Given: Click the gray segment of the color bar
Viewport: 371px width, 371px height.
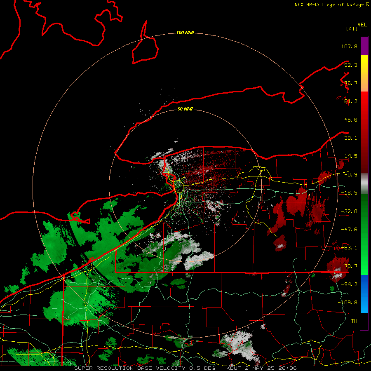Looking at the screenshot, I should pos(364,184).
